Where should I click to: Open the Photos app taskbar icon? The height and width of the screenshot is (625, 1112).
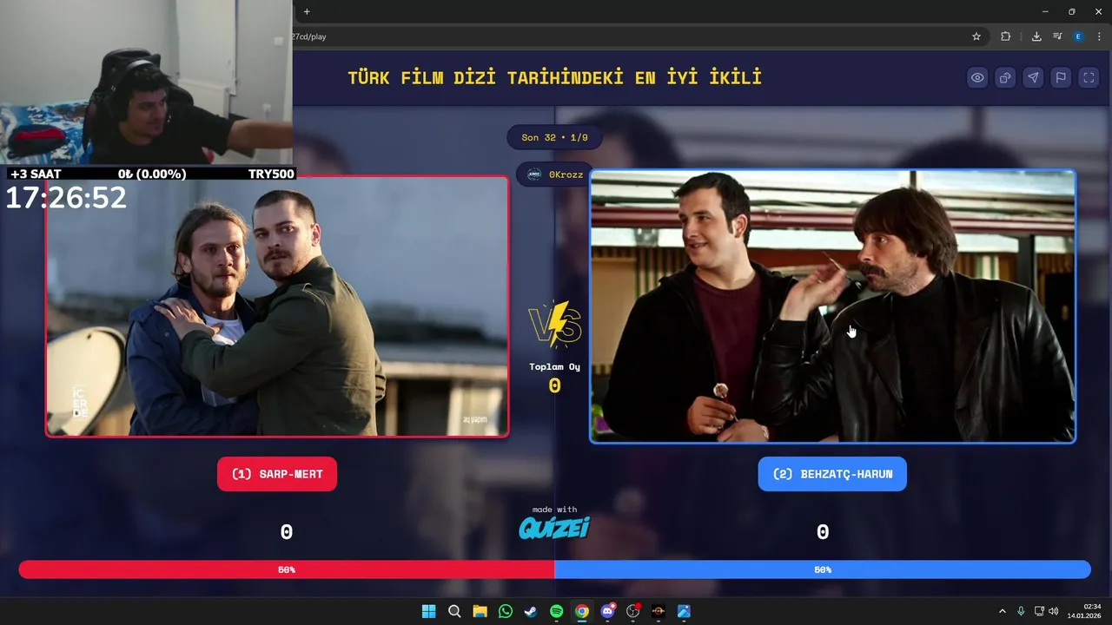(684, 611)
